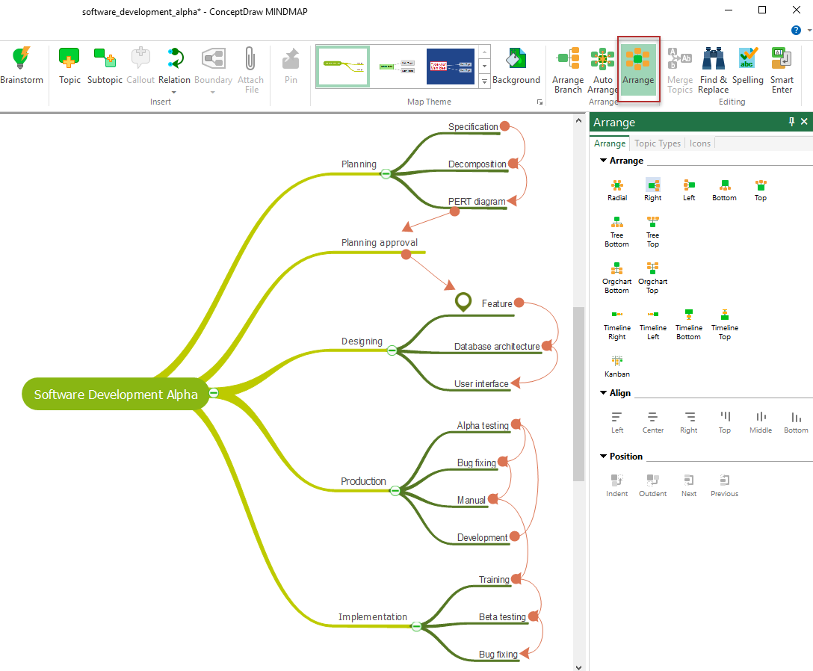Add a Subtopic using ribbon icon

tap(105, 59)
